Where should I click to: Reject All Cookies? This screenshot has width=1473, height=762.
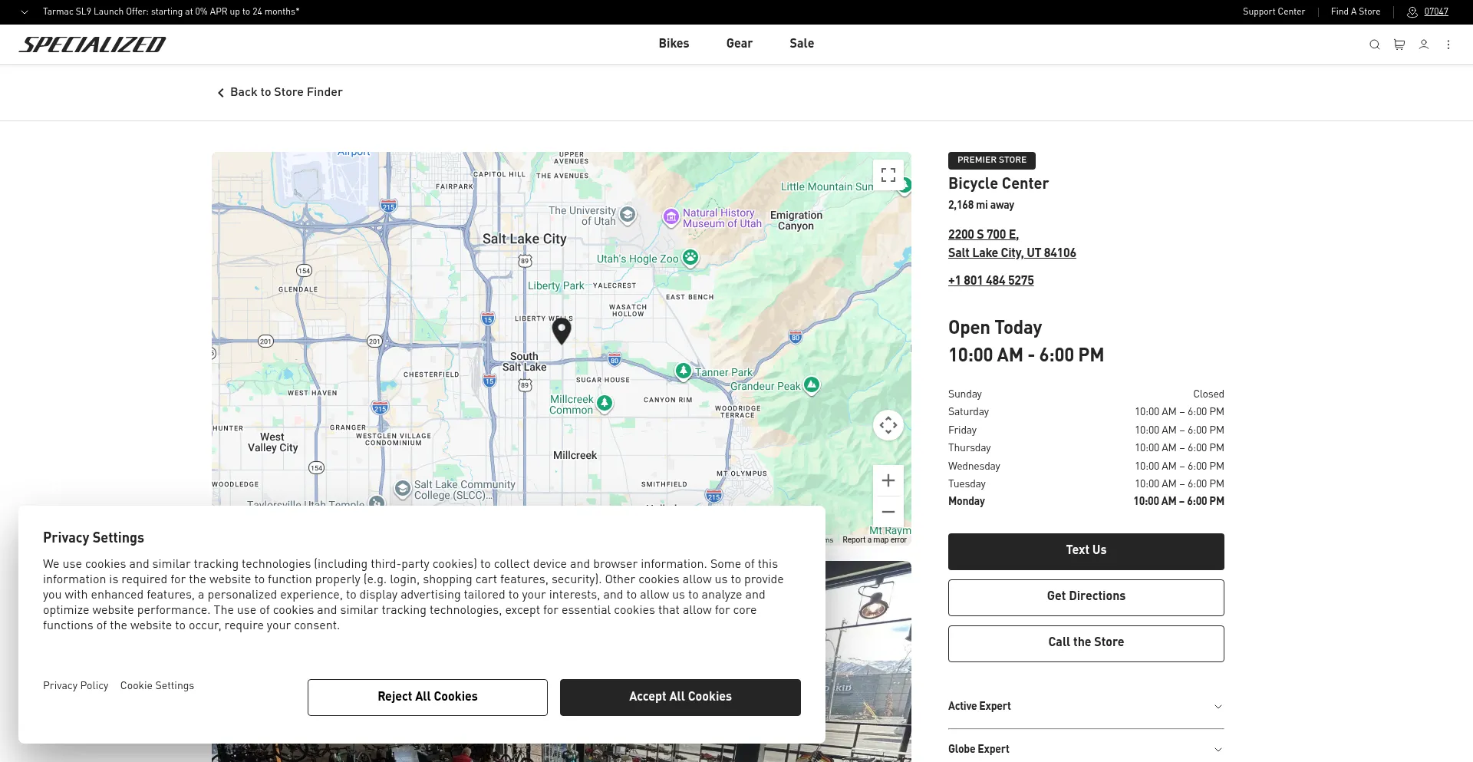427,698
